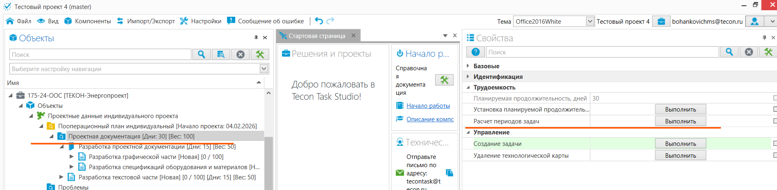Toggle checkbox in Расчет периодов задач row
This screenshot has width=777, height=190.
[x=775, y=121]
